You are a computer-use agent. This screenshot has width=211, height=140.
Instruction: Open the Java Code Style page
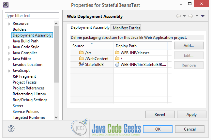click(26, 47)
